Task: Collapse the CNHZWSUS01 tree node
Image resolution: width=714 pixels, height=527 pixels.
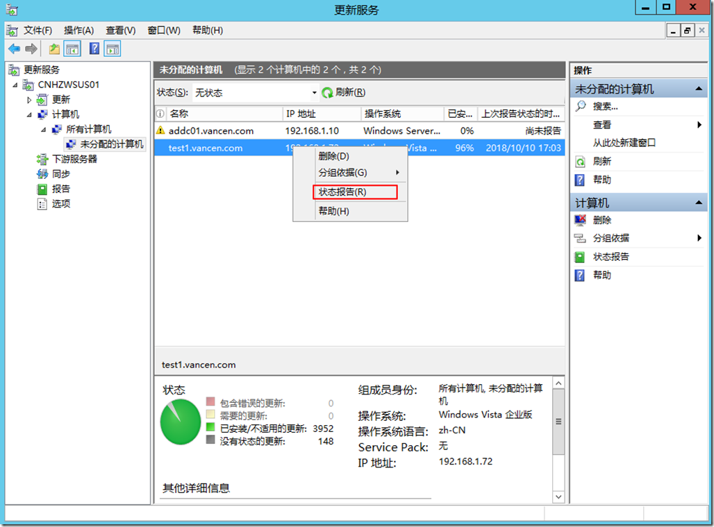Action: 15,85
